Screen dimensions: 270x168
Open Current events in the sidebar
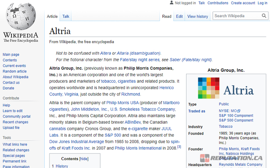coord(14,66)
